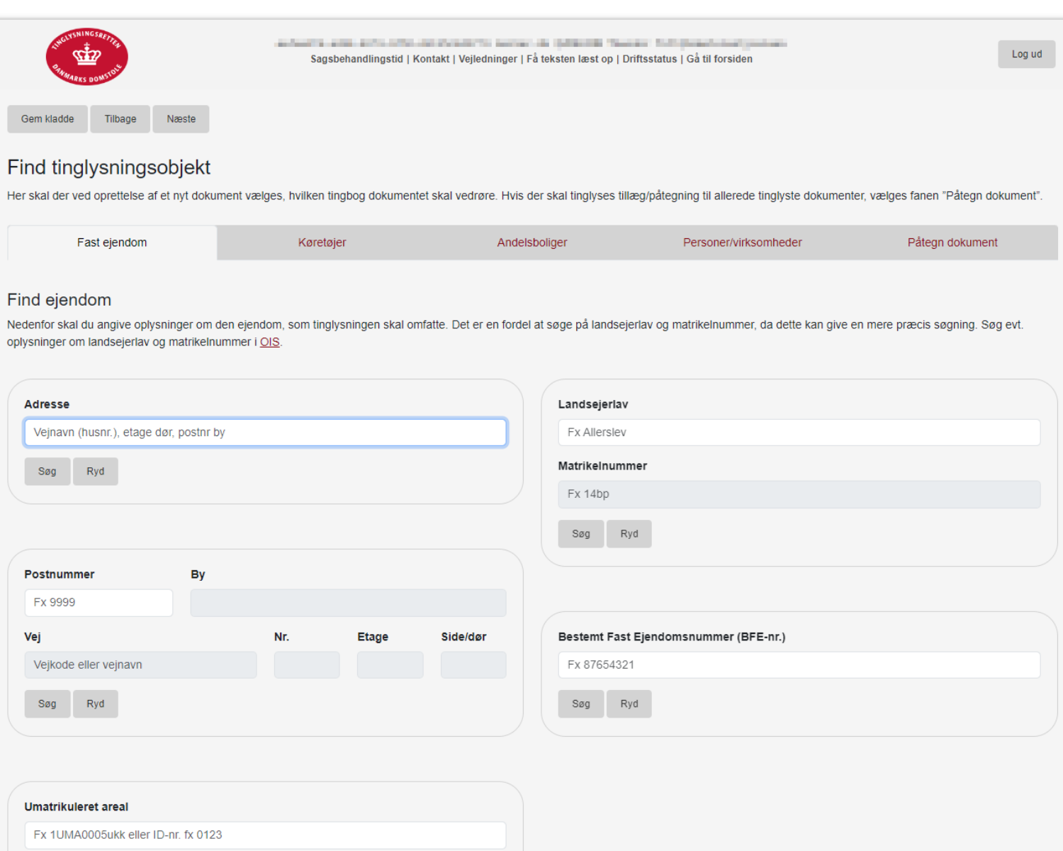Clear Matrikelnummer section with Ryd
Image resolution: width=1063 pixels, height=851 pixels.
point(629,534)
